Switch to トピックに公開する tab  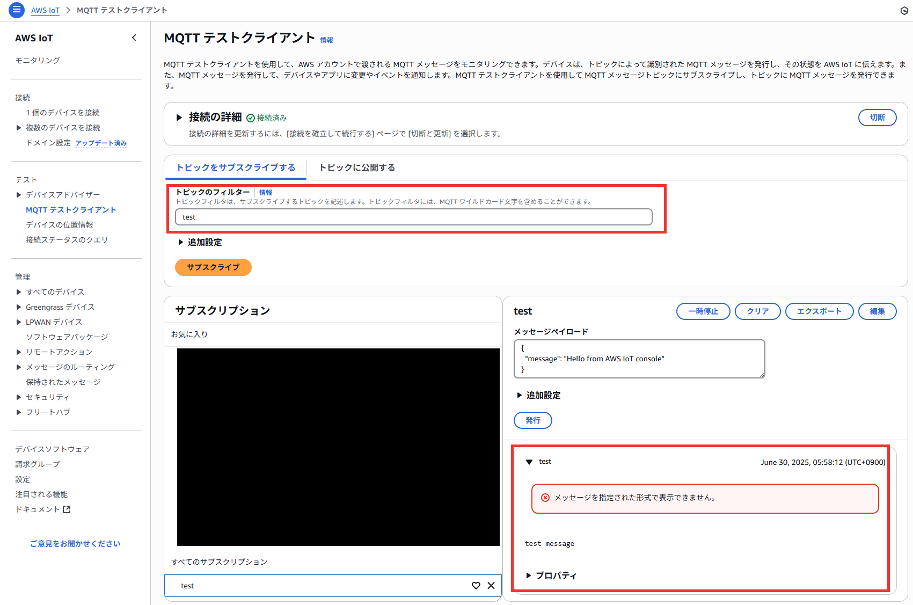pos(357,167)
